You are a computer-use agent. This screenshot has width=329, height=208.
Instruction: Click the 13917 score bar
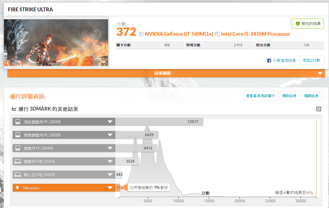(159, 122)
